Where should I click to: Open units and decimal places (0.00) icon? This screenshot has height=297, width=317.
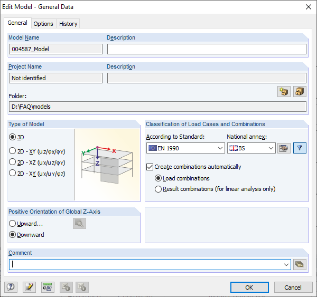click(48, 287)
